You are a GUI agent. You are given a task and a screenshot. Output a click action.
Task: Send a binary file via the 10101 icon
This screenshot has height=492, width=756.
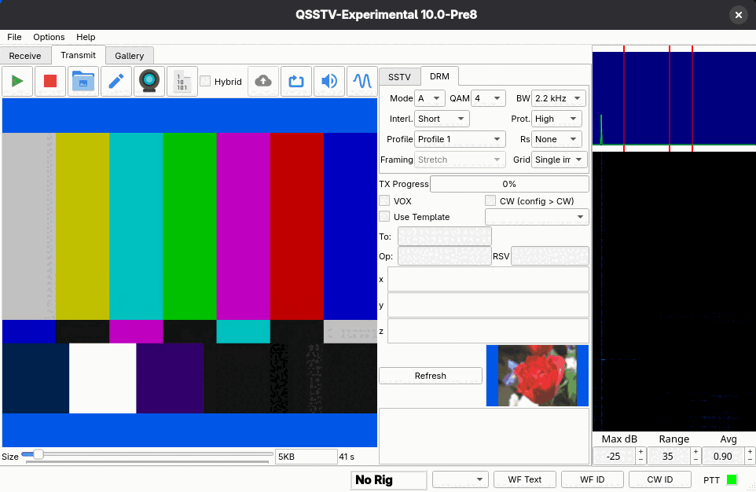(182, 81)
